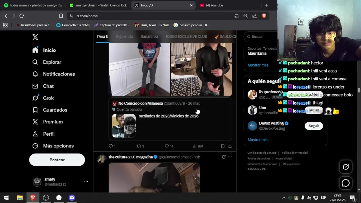Show hidden system tray icons
361x203 pixels.
point(284,198)
